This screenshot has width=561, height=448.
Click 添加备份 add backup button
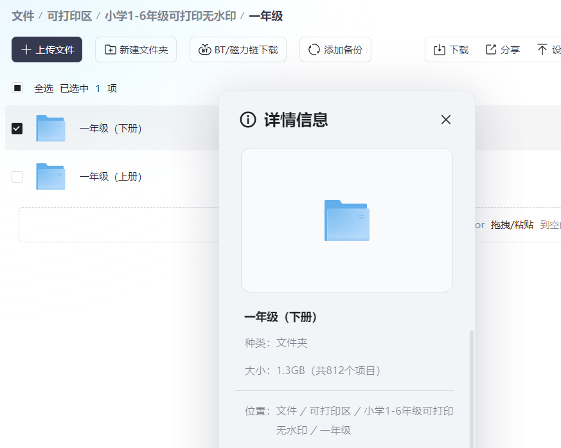pos(335,49)
